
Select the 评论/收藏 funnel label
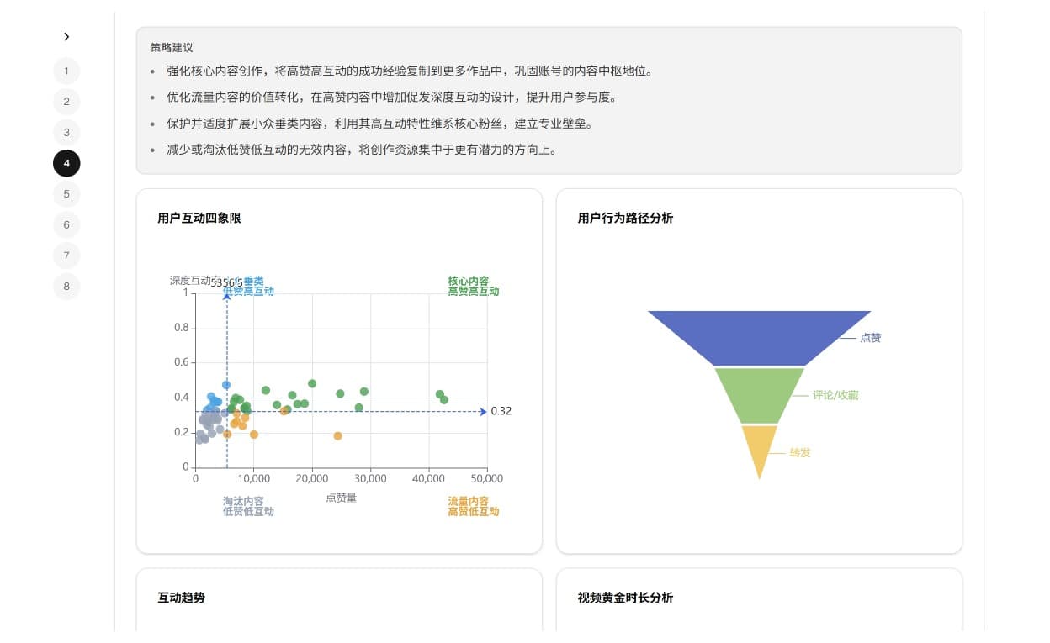[x=835, y=395]
